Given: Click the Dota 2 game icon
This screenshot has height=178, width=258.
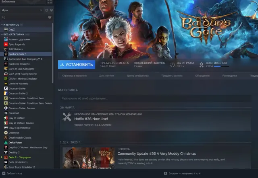Looking at the screenshot, I should pos(6,158).
